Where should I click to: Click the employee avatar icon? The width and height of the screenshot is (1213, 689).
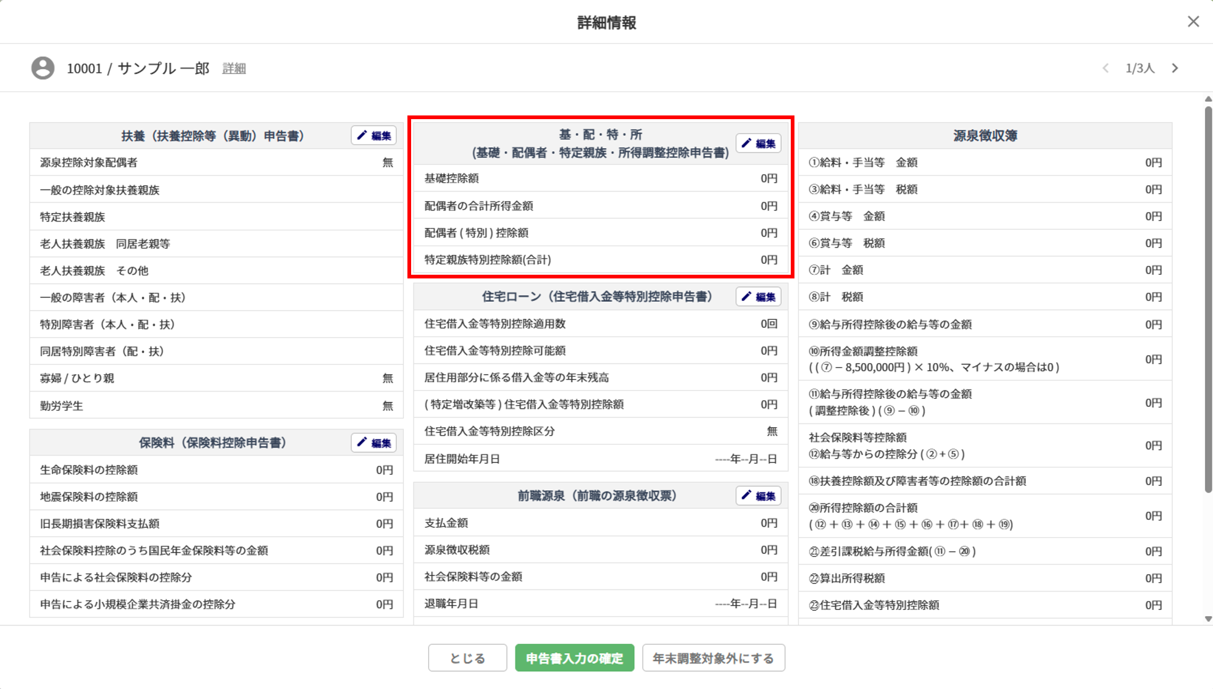tap(43, 68)
